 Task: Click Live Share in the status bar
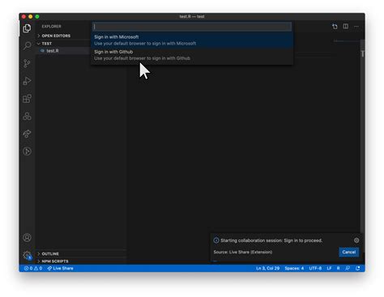pyautogui.click(x=60, y=269)
